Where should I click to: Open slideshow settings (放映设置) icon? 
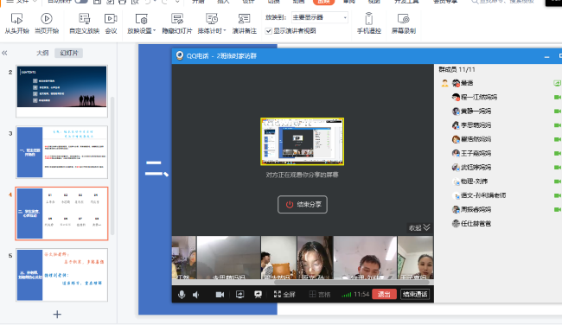coord(141,19)
